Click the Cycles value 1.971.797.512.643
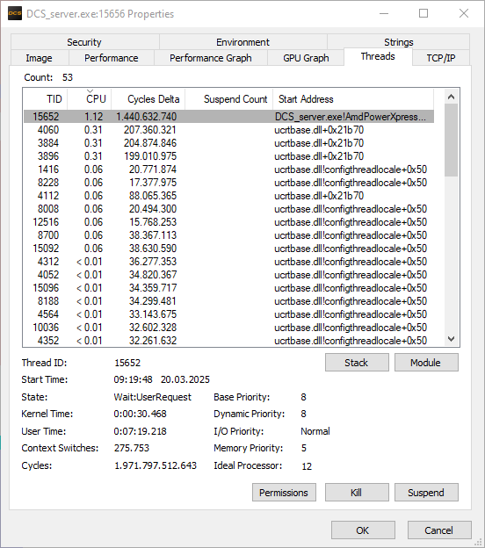Screen dimensions: 485x548 [156, 465]
